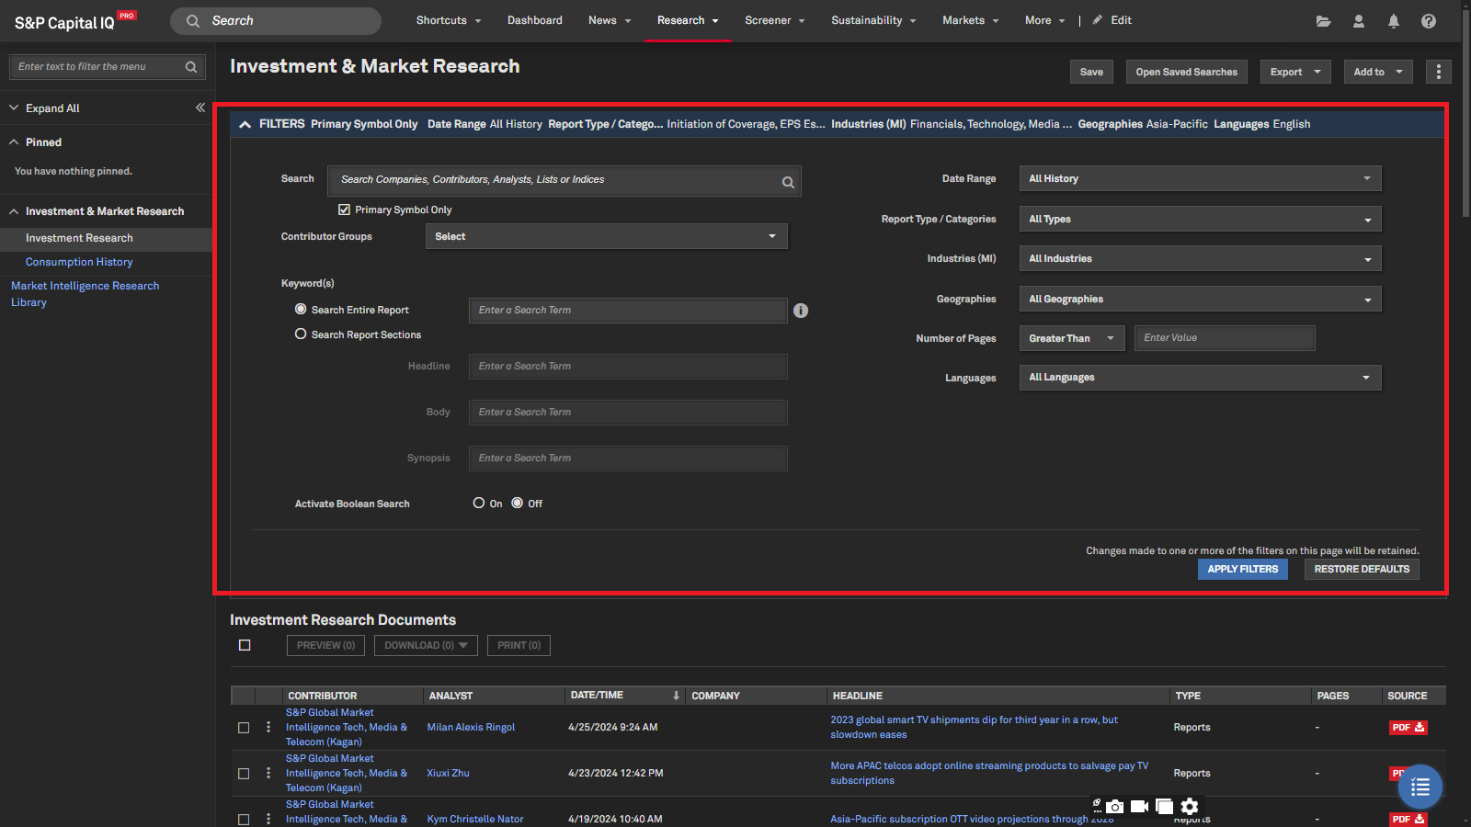Image resolution: width=1471 pixels, height=827 pixels.
Task: Open the three-dot more options menu
Action: pyautogui.click(x=1438, y=72)
